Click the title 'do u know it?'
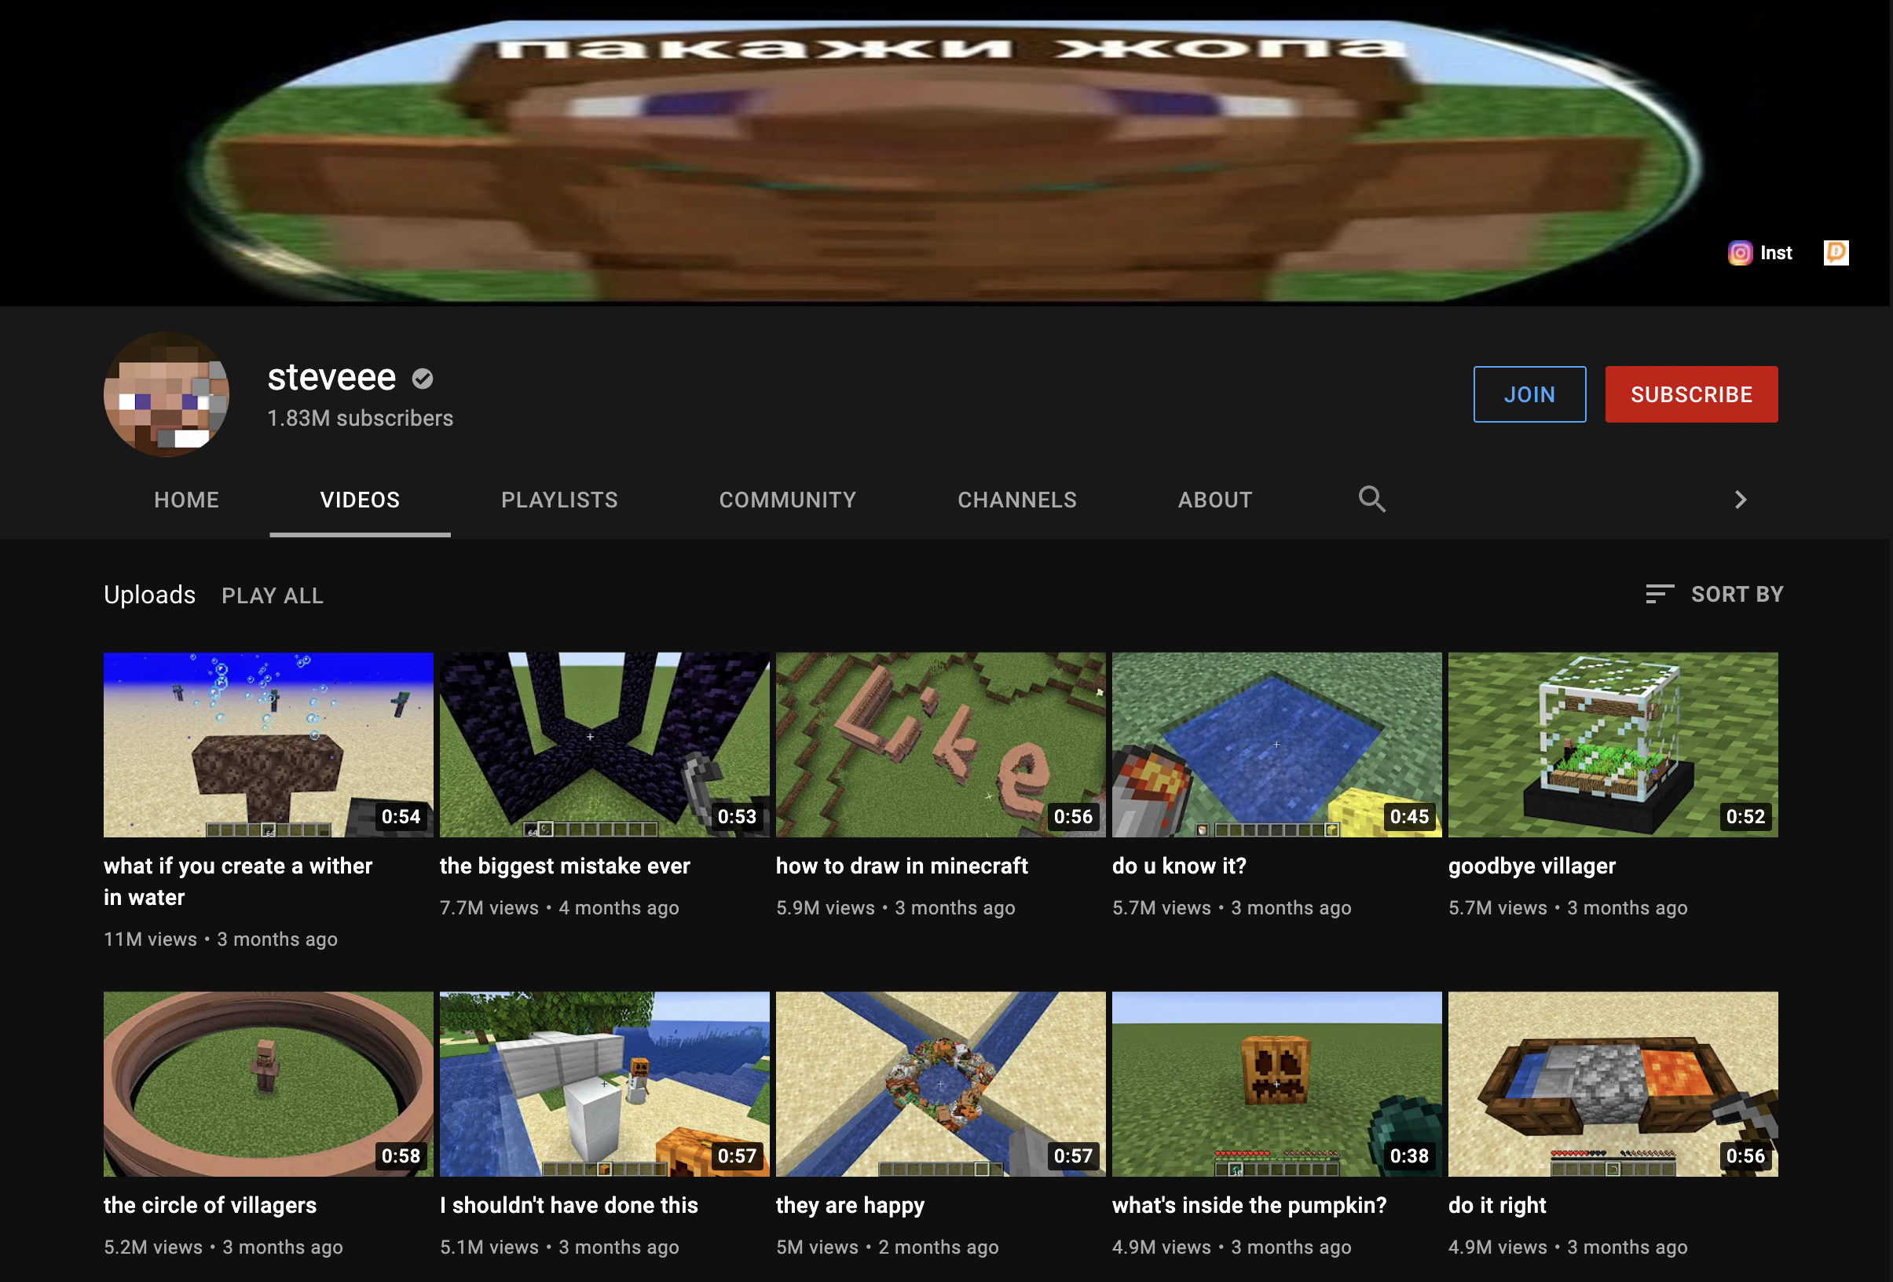1893x1282 pixels. (1179, 866)
